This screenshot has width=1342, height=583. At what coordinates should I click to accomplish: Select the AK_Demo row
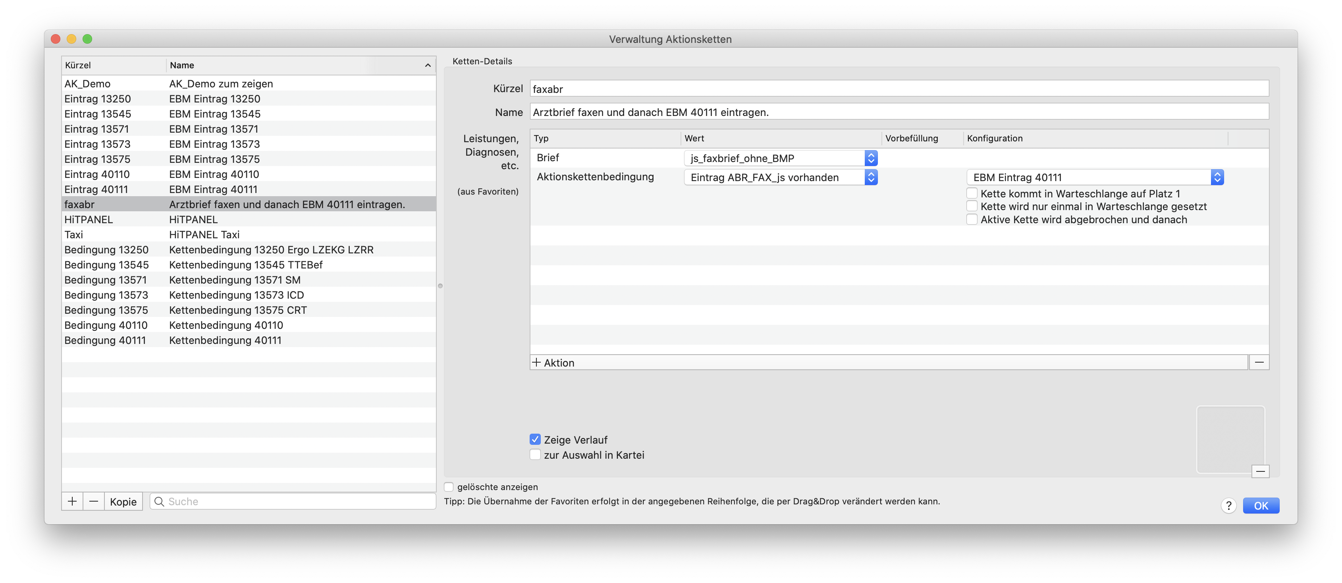click(249, 83)
